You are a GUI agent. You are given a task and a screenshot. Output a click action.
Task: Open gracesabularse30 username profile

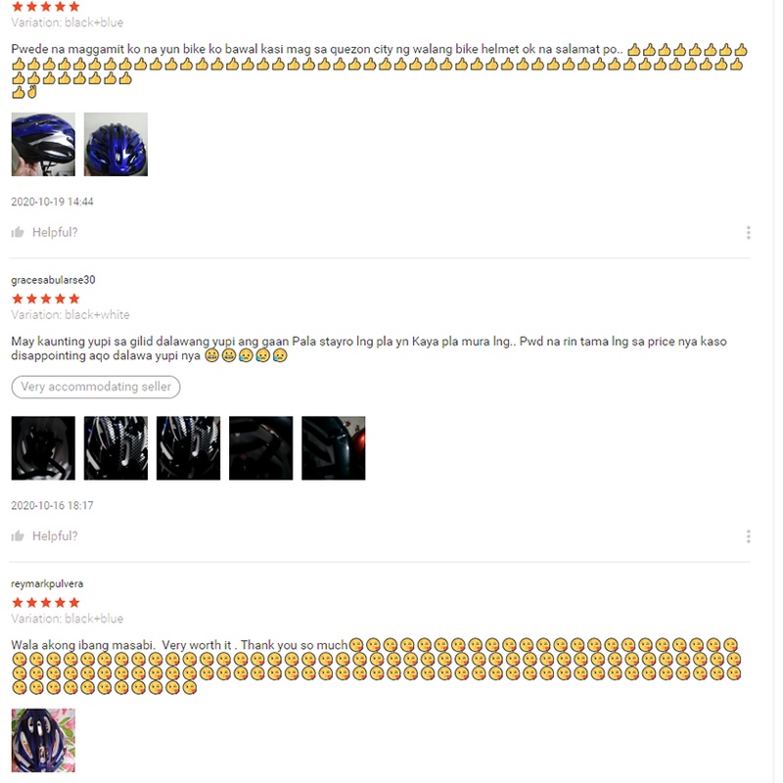(x=53, y=280)
